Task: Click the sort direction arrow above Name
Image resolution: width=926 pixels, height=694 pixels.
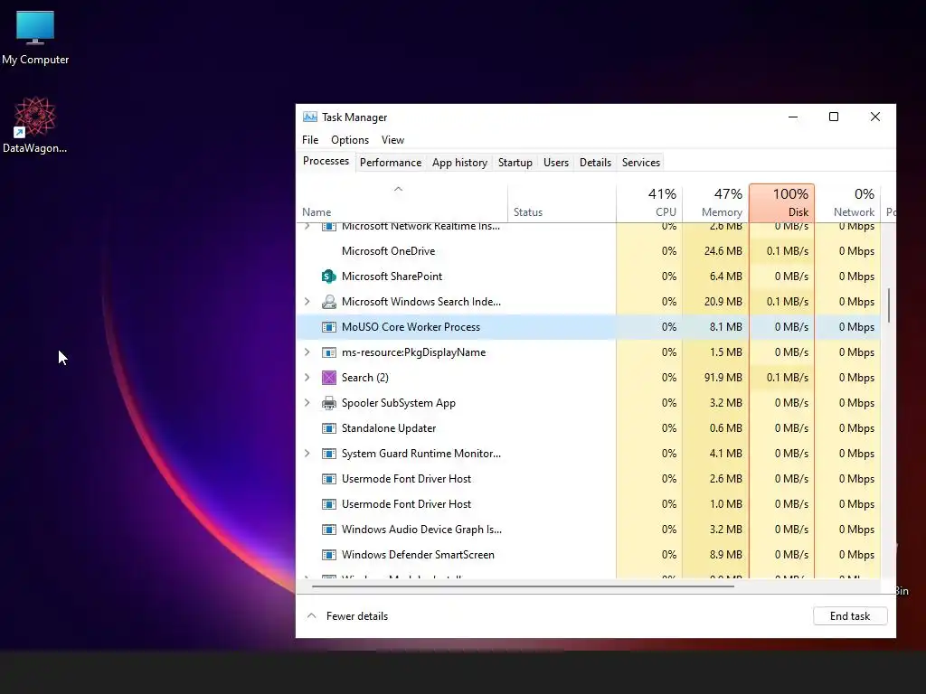Action: click(398, 189)
